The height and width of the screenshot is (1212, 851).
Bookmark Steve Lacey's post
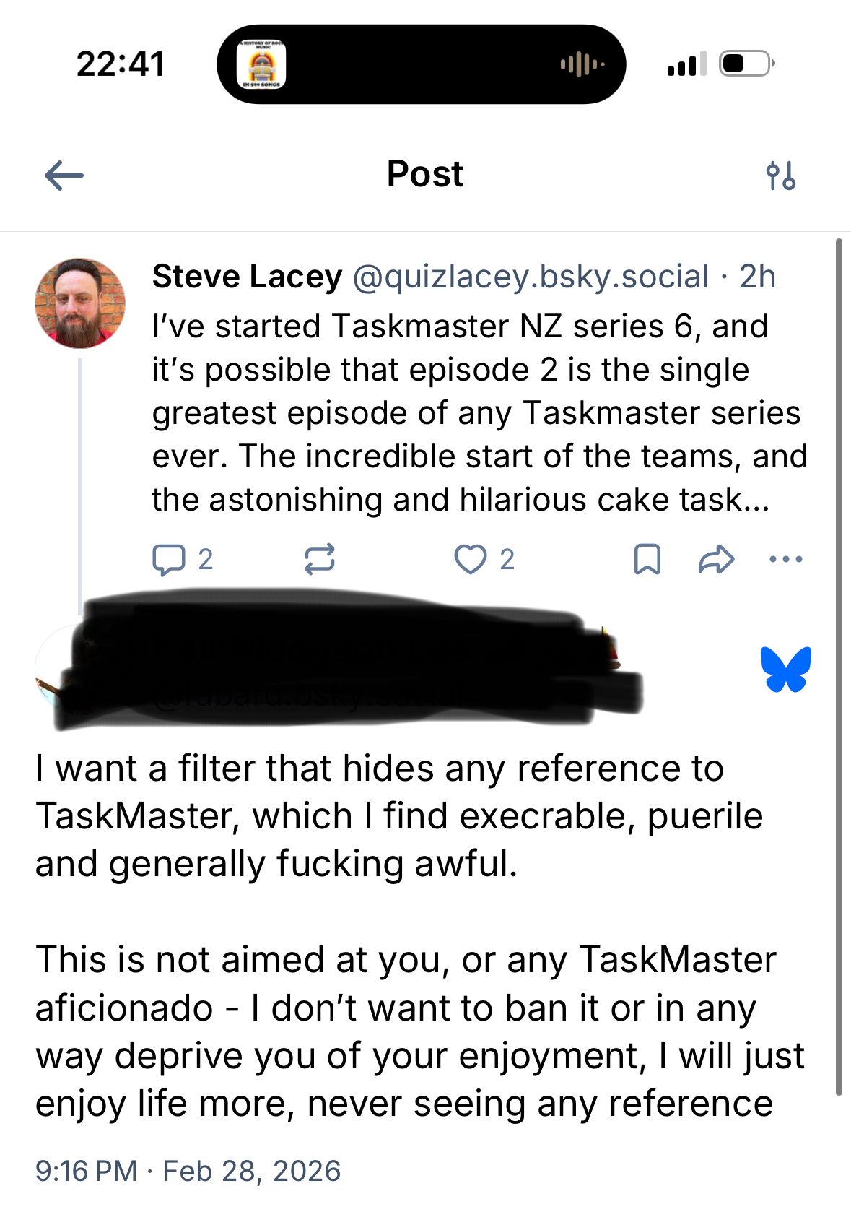point(647,560)
